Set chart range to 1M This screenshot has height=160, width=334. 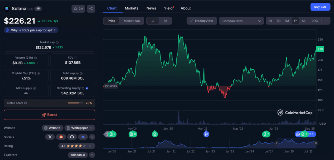287,21
